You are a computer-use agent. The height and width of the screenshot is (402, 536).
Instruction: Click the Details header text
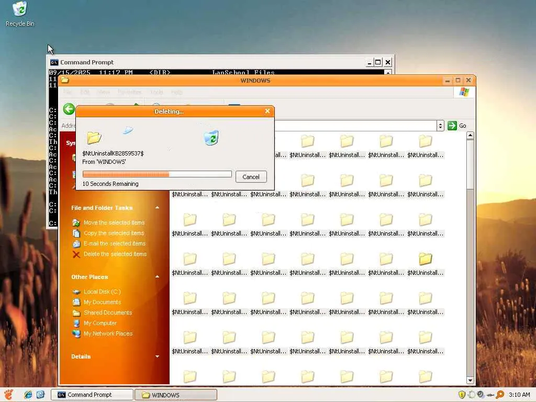(81, 356)
